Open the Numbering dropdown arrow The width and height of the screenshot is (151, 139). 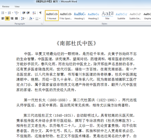(x=13, y=13)
